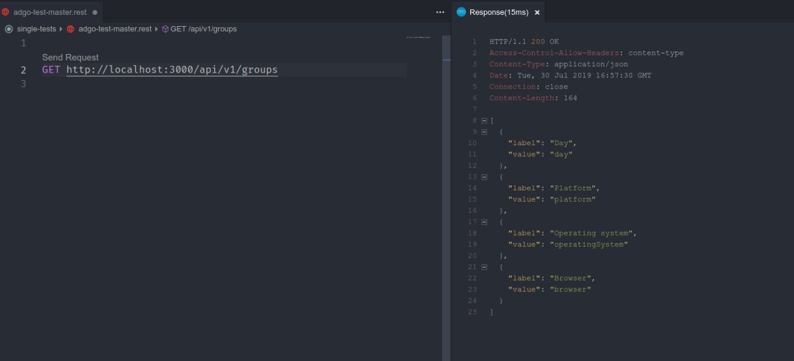Click the globe icon beside breadcrumb adgo-test-master.rest
Viewport: 794px width, 361px height.
[71, 29]
